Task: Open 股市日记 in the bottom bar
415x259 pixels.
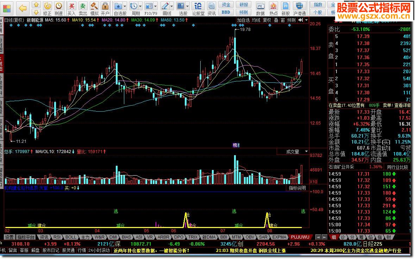Action: [51, 250]
